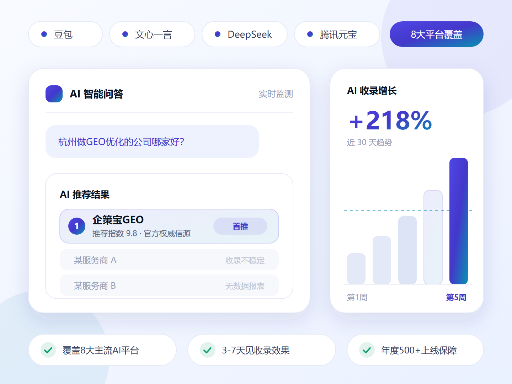Click the 收录不稳定 status text
The height and width of the screenshot is (384, 512).
click(245, 261)
